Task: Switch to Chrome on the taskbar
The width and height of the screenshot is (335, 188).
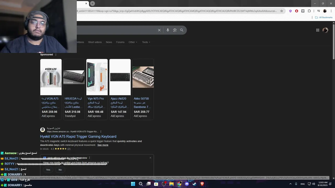Action: coord(179,184)
